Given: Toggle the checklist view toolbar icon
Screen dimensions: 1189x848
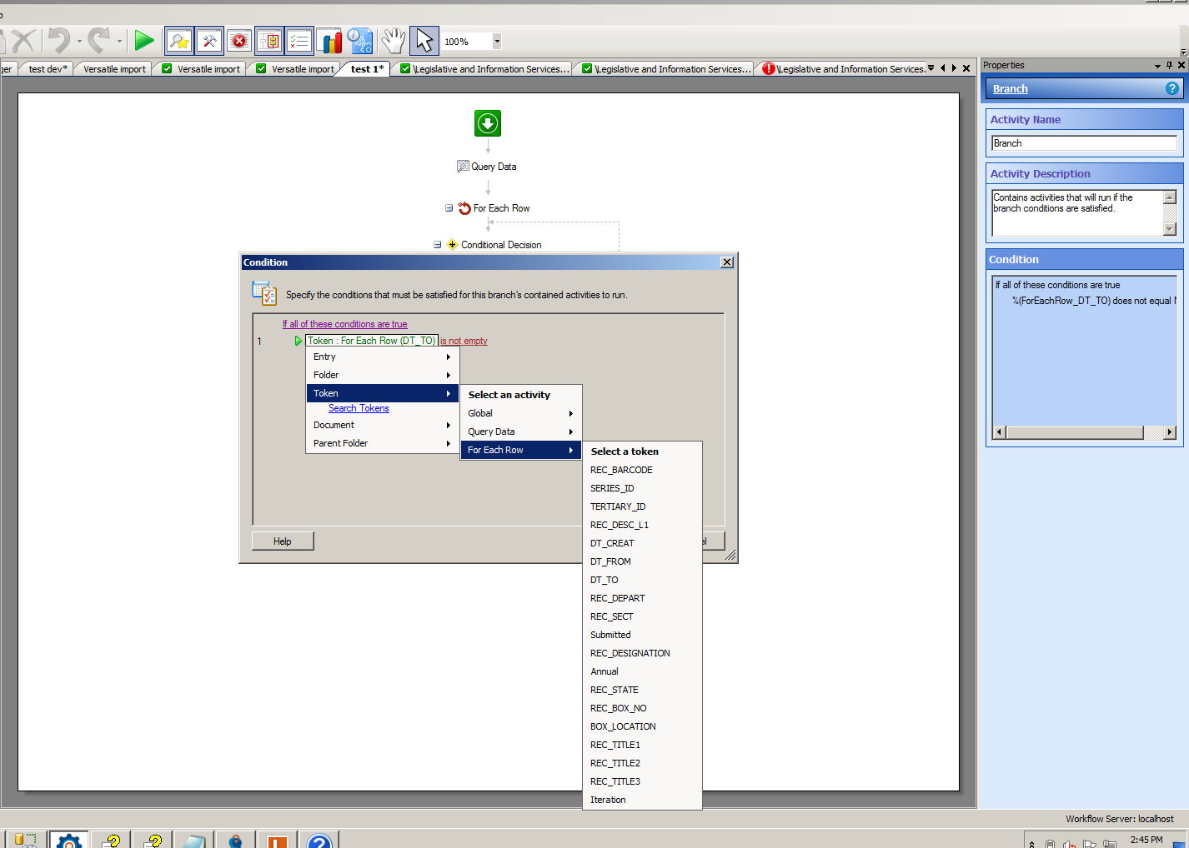Looking at the screenshot, I should click(299, 41).
